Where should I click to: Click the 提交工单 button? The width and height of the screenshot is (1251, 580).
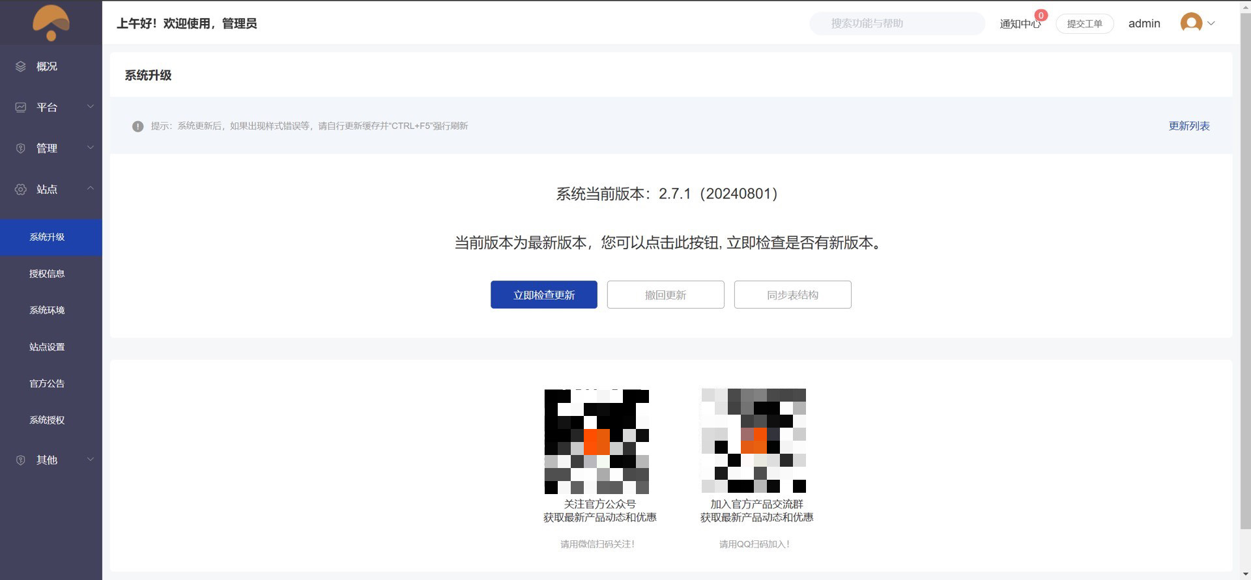[x=1085, y=23]
